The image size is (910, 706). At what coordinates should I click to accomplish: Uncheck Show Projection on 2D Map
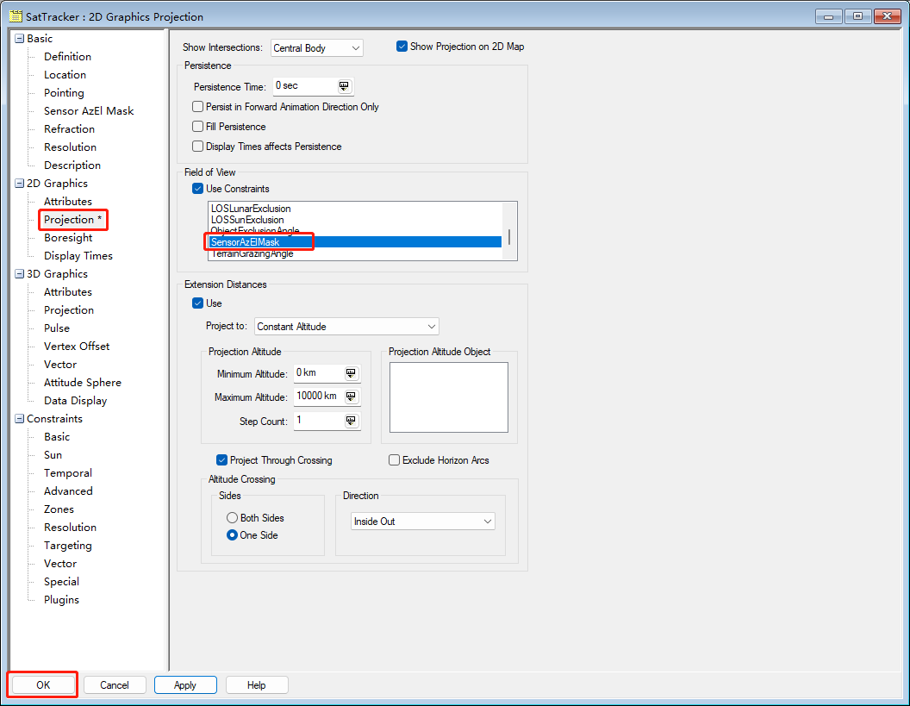(x=402, y=47)
